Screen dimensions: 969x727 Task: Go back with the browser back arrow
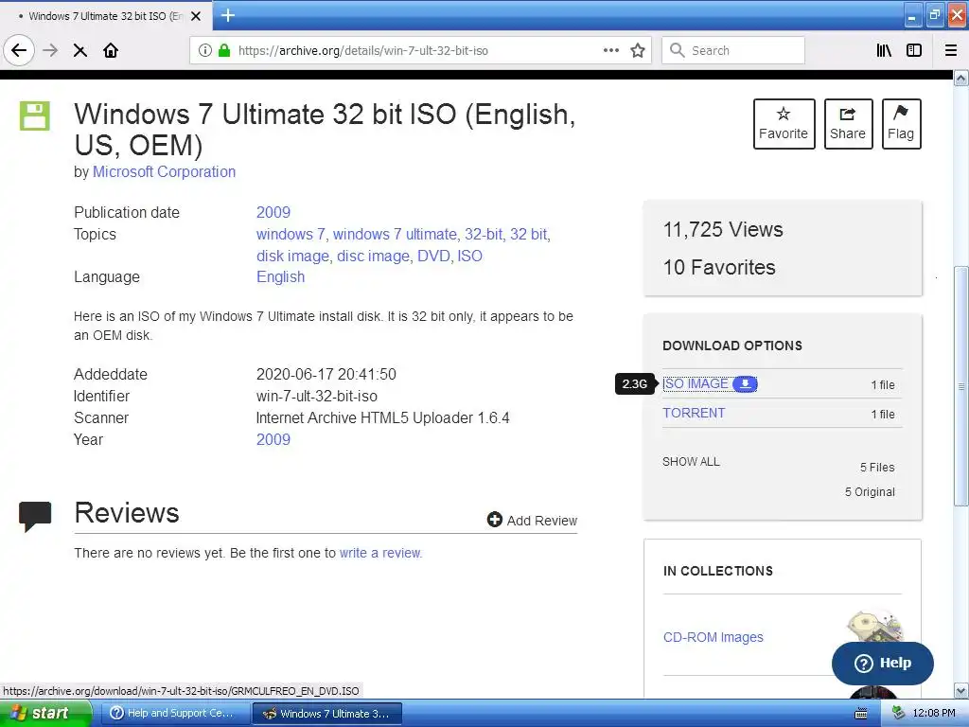19,50
